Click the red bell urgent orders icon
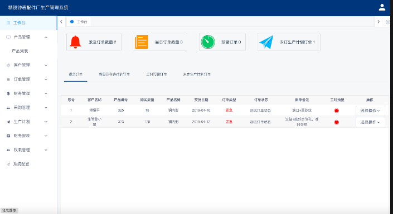 click(75, 42)
